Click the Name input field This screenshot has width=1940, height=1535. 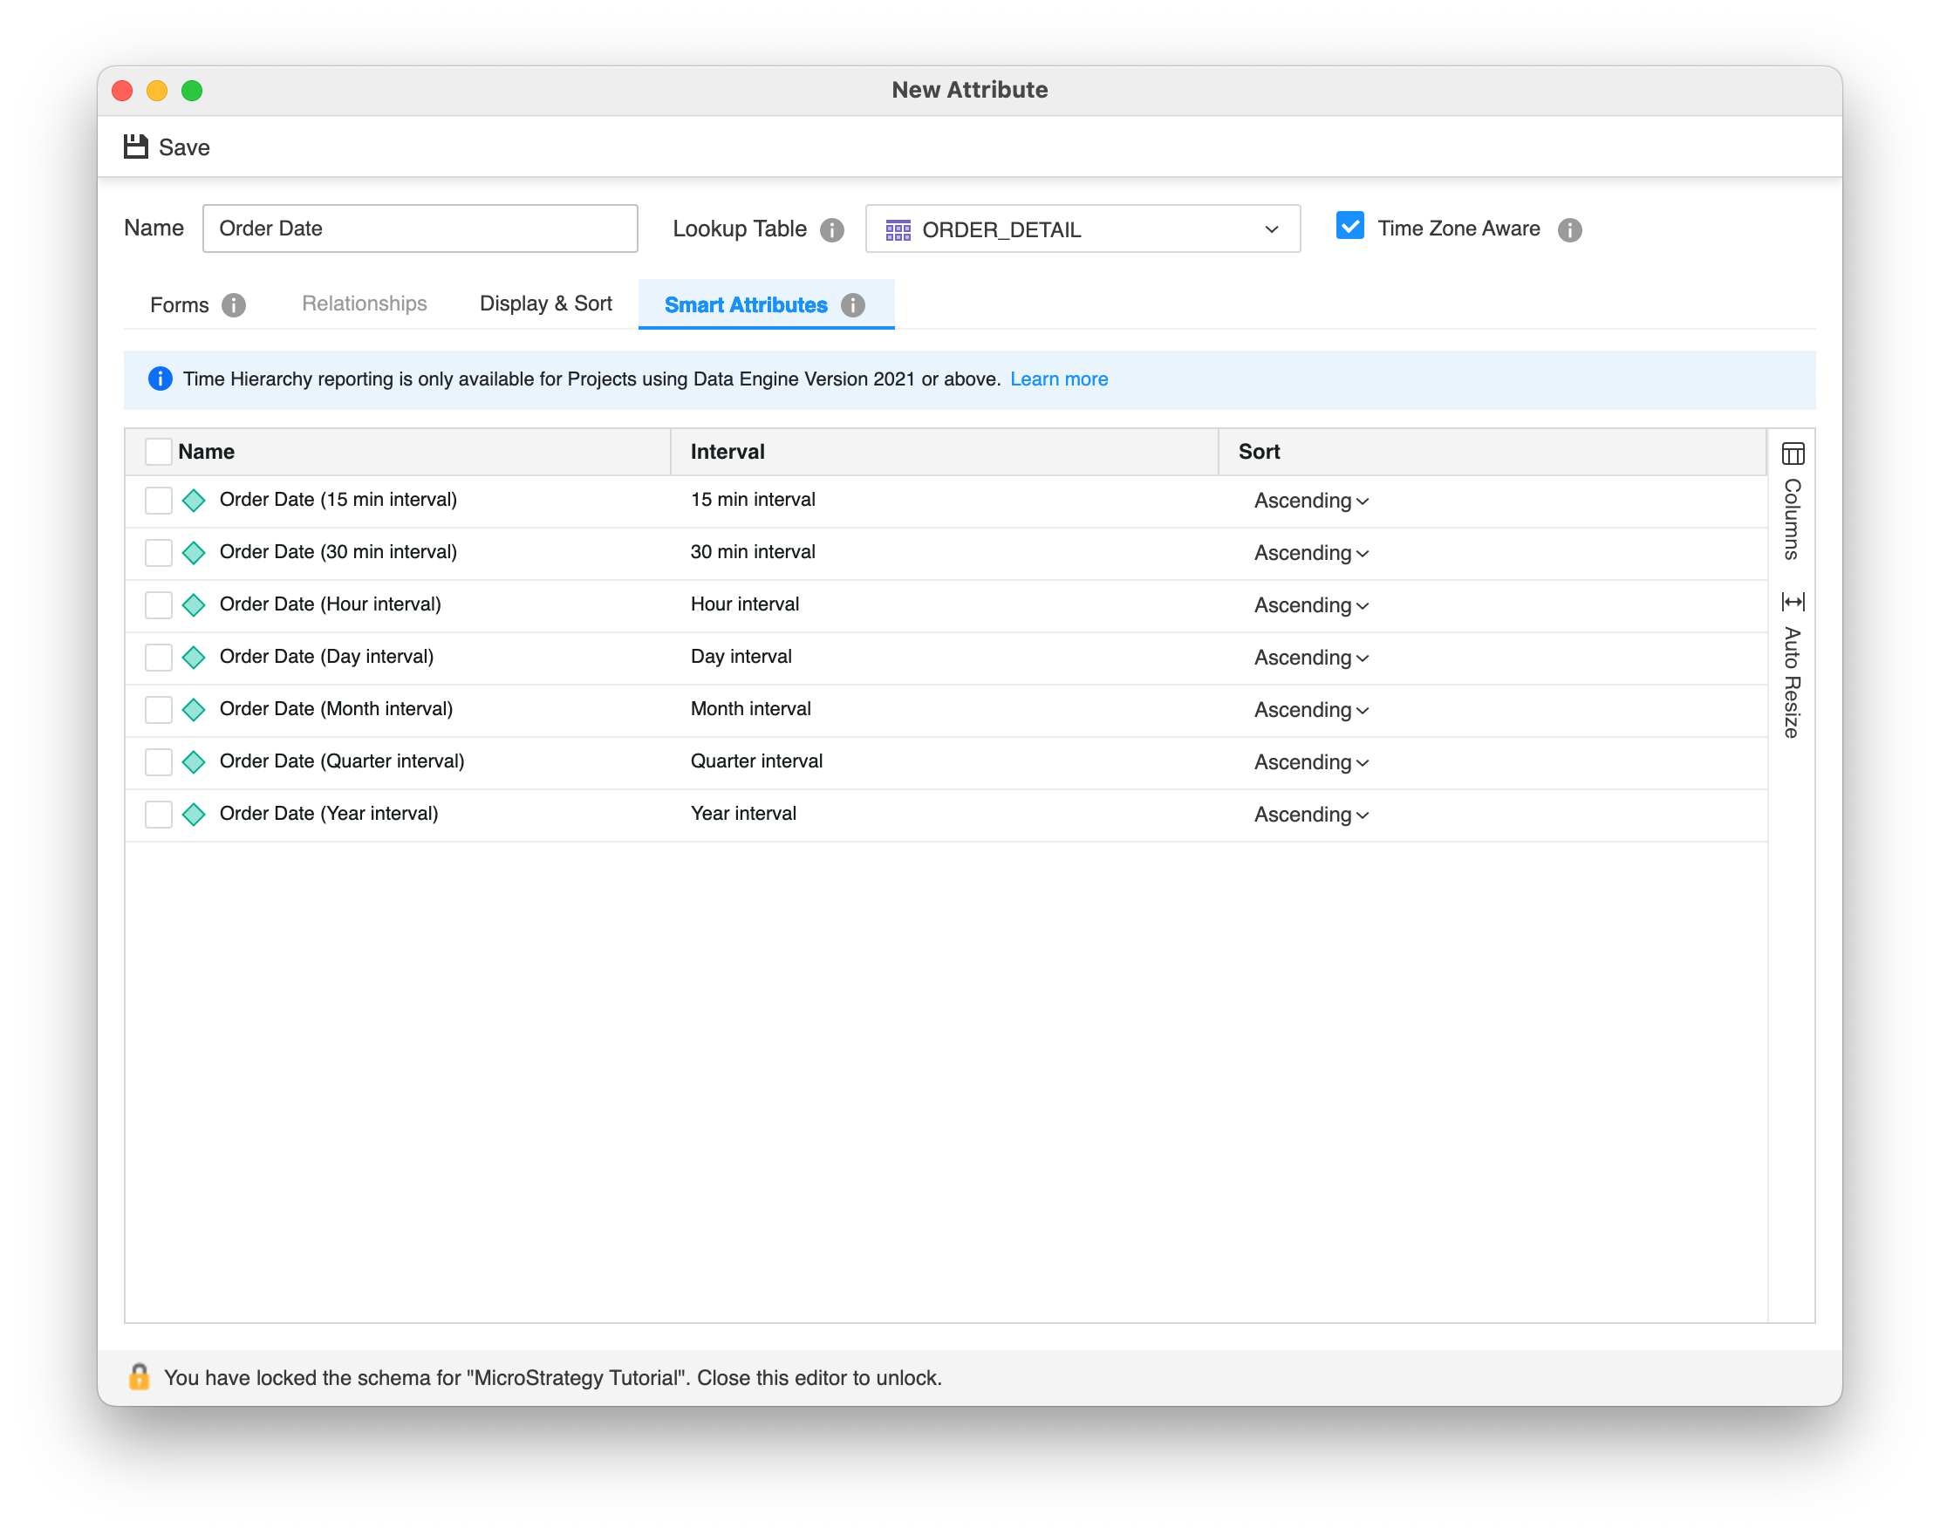click(x=420, y=229)
